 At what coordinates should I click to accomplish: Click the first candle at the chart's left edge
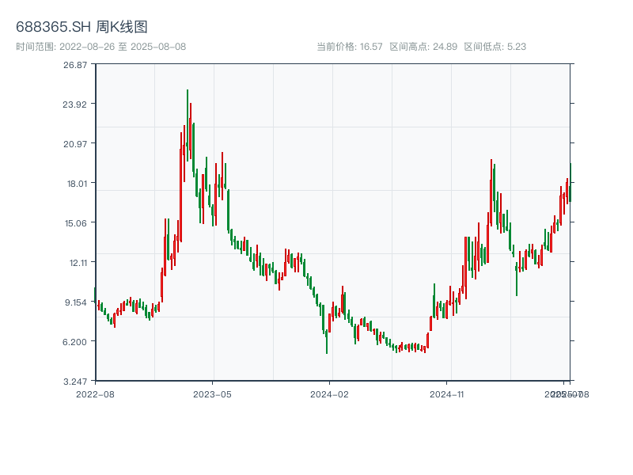tap(95, 294)
